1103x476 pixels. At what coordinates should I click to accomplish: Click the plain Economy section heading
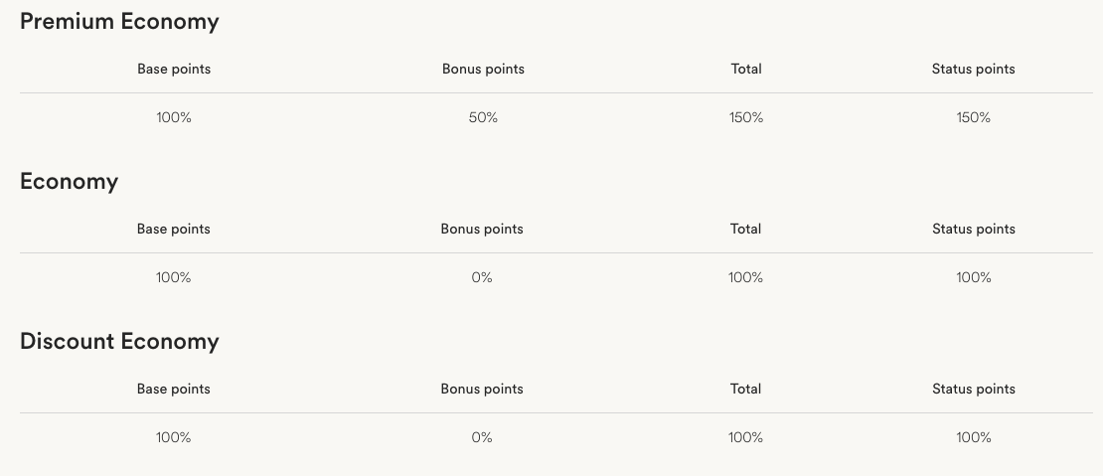point(69,182)
